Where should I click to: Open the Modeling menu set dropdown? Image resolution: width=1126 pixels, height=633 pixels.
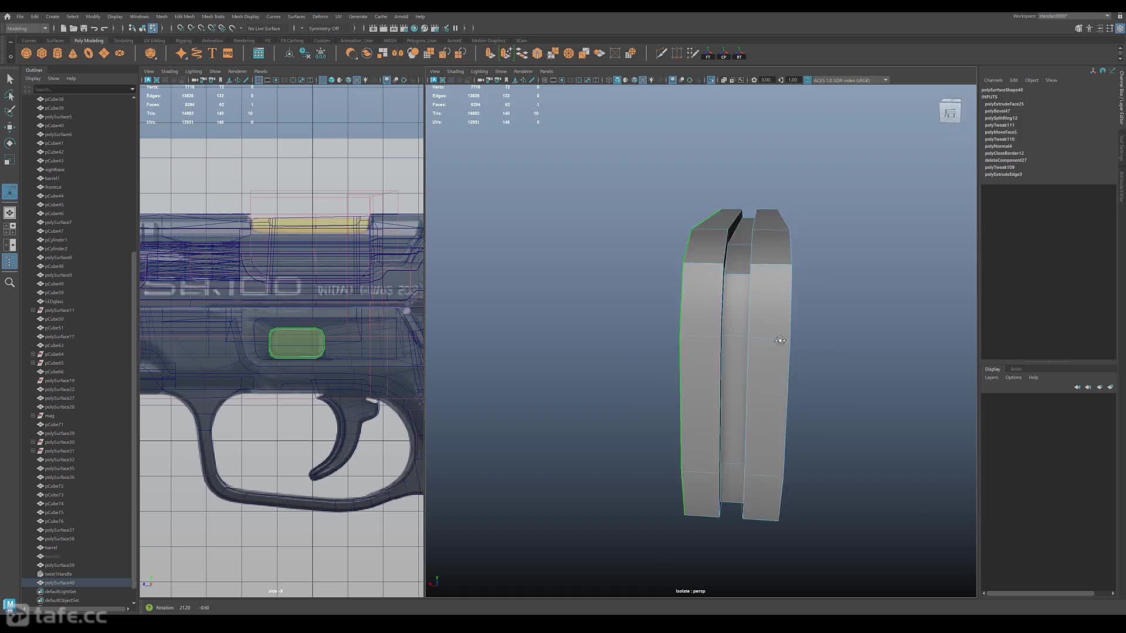[x=27, y=28]
